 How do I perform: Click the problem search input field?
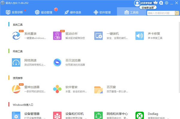(x=161, y=13)
